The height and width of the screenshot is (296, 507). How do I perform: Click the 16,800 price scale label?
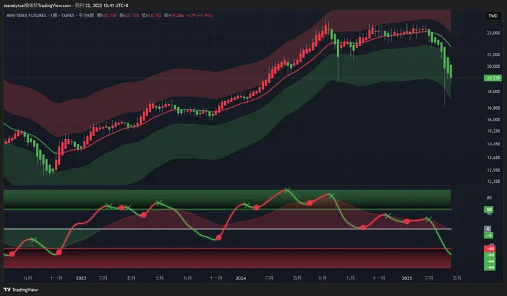point(493,108)
